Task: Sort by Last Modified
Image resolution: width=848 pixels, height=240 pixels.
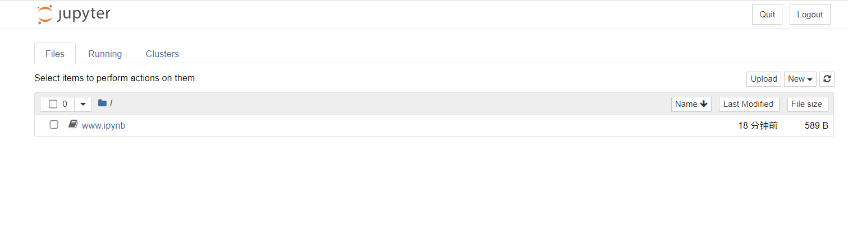Action: (x=748, y=104)
